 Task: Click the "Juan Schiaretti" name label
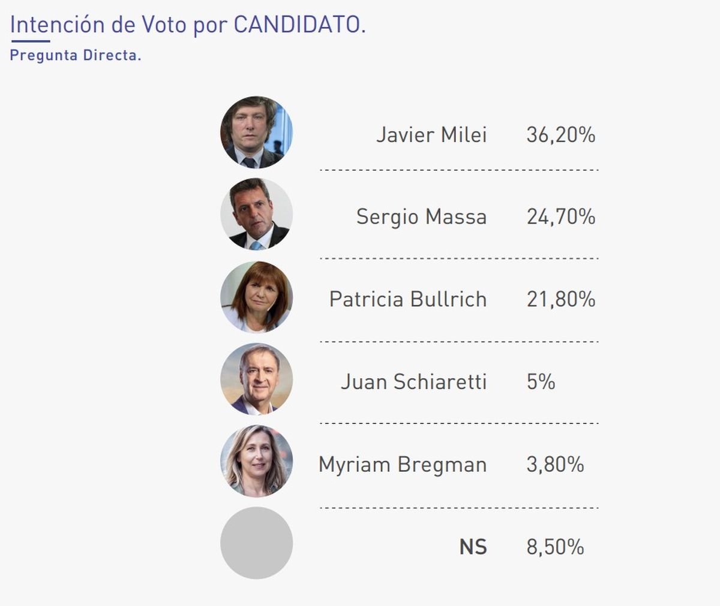[x=414, y=382]
